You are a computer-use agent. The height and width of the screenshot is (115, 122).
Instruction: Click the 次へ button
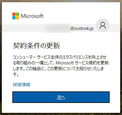(x=61, y=97)
